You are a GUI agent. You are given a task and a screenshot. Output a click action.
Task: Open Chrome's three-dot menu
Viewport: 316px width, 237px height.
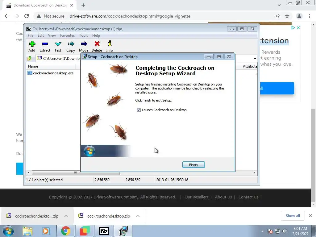309,16
